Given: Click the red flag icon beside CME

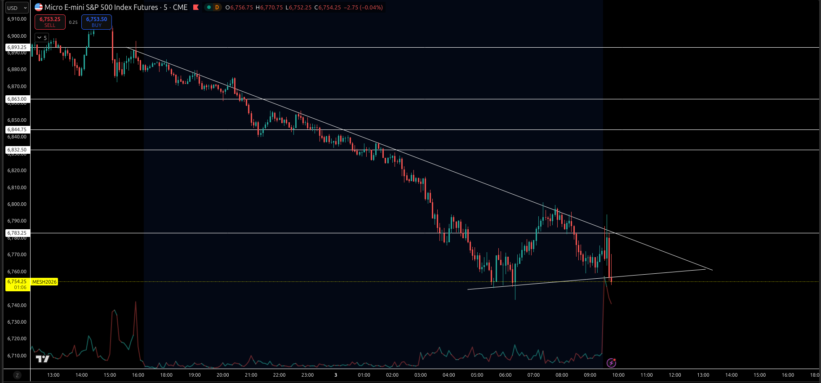Looking at the screenshot, I should click(195, 7).
